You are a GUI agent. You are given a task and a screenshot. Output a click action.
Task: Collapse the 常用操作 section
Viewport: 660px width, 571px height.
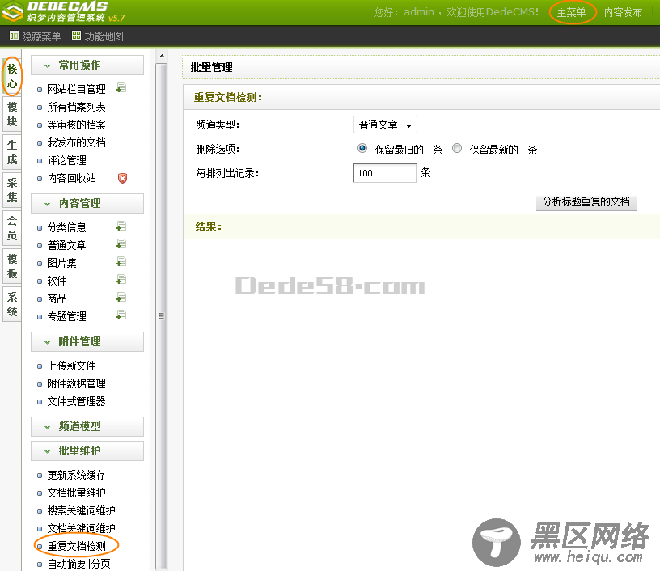[87, 66]
